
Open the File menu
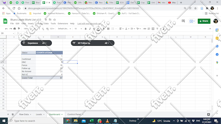(x=12, y=23)
